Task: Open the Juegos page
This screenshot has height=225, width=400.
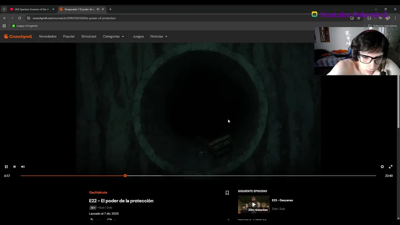Action: pyautogui.click(x=138, y=37)
